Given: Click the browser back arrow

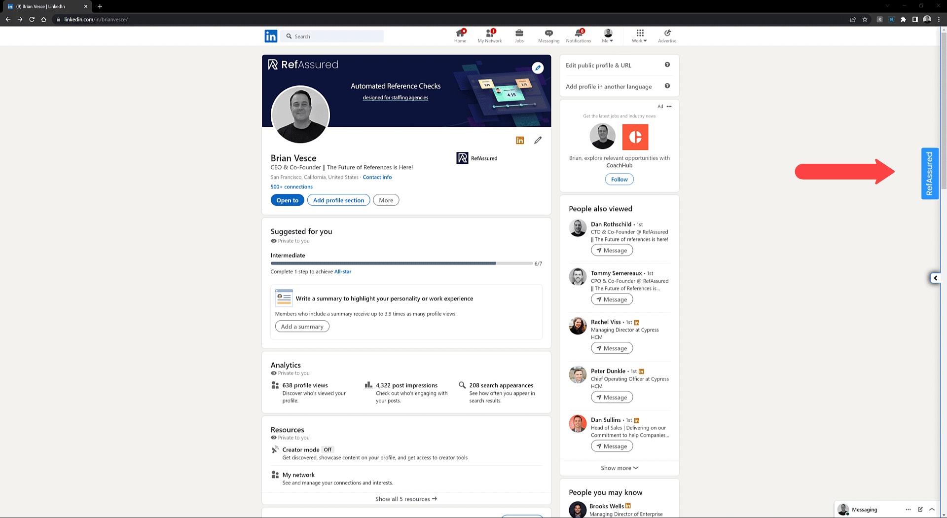Looking at the screenshot, I should (x=8, y=19).
